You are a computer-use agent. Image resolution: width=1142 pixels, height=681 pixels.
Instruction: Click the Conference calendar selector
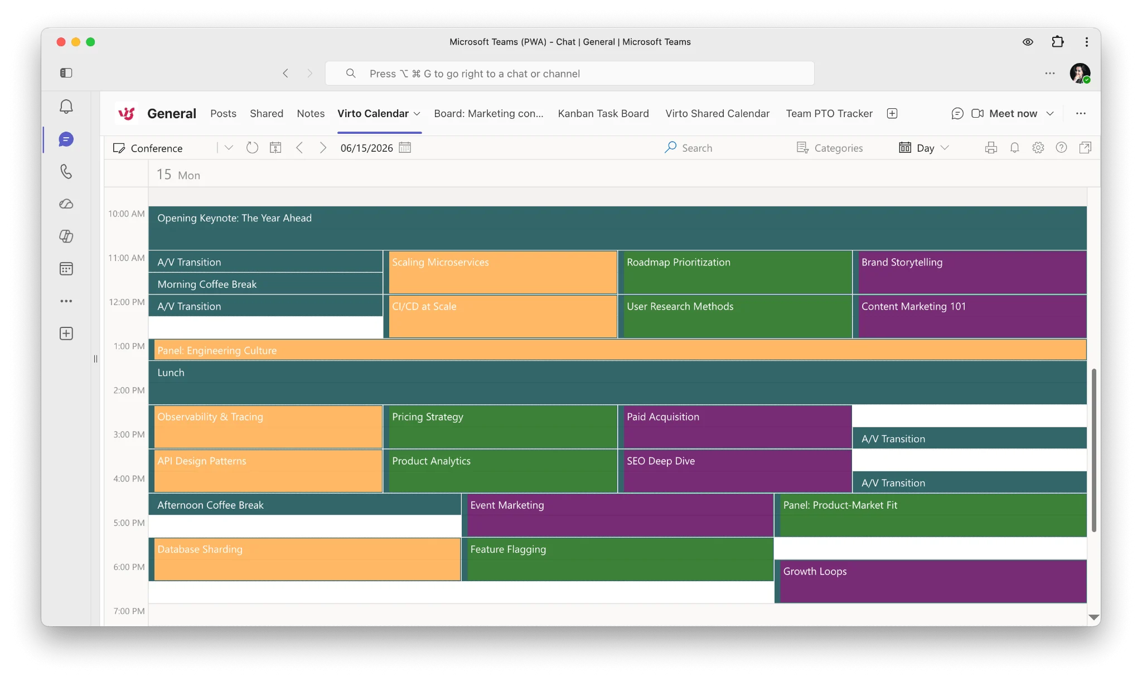pos(156,148)
